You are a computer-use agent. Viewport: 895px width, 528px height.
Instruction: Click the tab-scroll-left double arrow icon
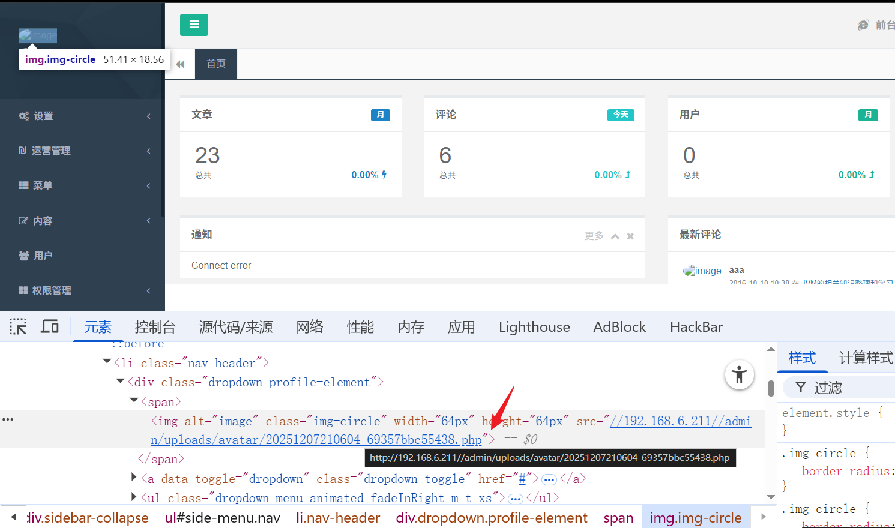coord(180,64)
